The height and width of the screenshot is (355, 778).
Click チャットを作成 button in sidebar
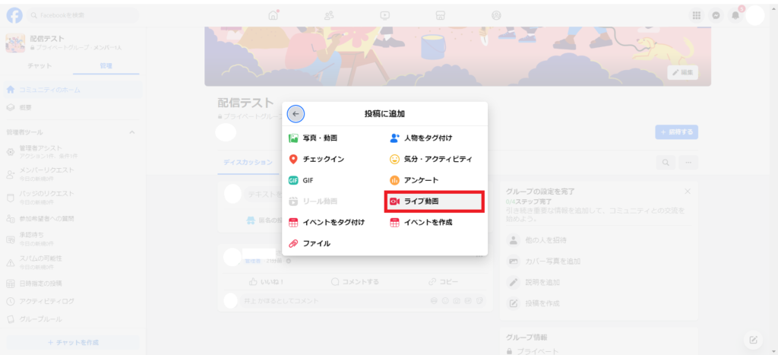pos(73,343)
